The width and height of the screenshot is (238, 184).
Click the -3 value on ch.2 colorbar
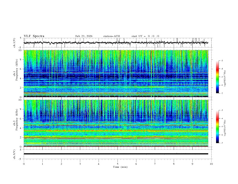tap(222, 110)
